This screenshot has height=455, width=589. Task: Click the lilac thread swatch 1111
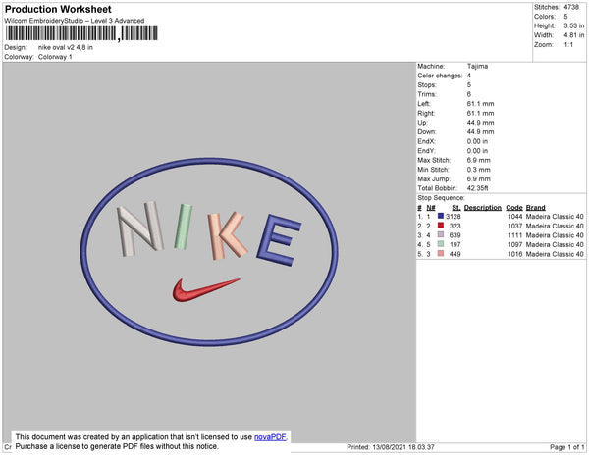click(441, 234)
